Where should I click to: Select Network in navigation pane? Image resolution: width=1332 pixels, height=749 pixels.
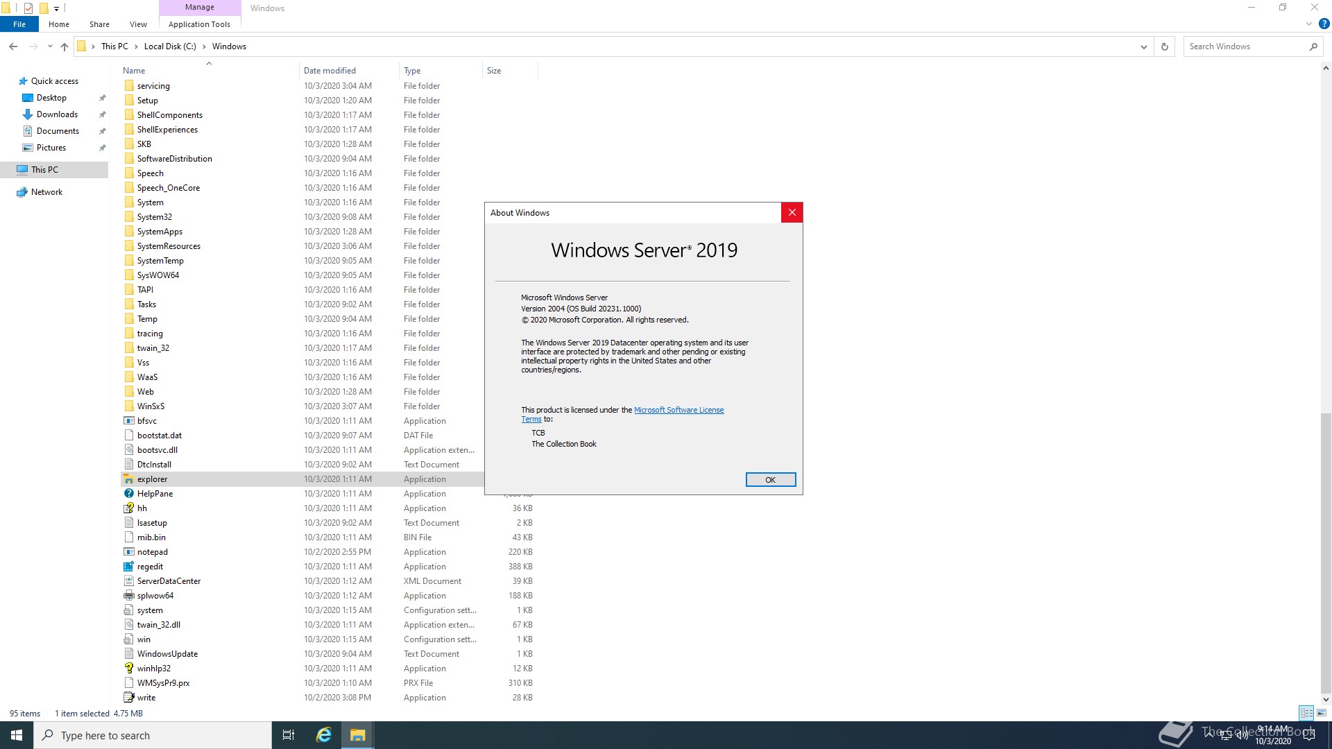tap(46, 192)
